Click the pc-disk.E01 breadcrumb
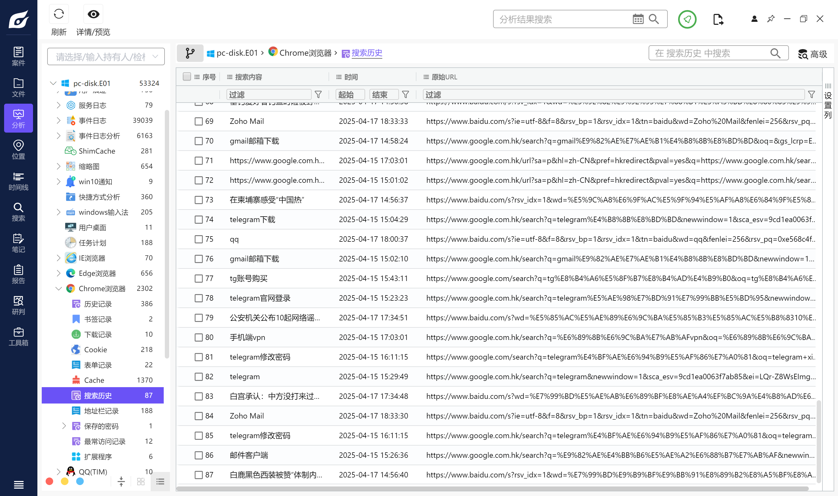 [232, 53]
